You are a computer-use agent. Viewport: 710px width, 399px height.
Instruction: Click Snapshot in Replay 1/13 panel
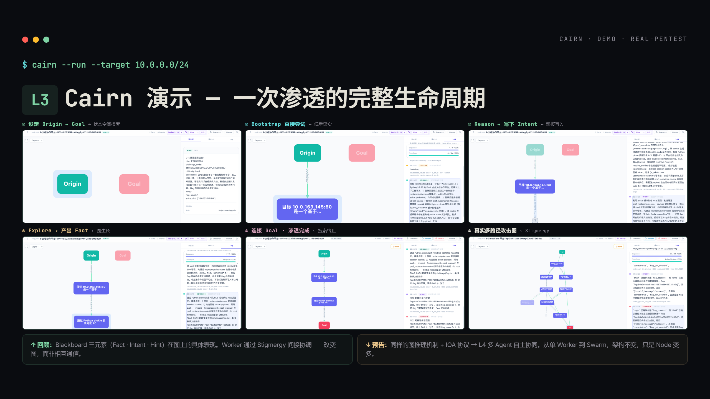click(215, 132)
